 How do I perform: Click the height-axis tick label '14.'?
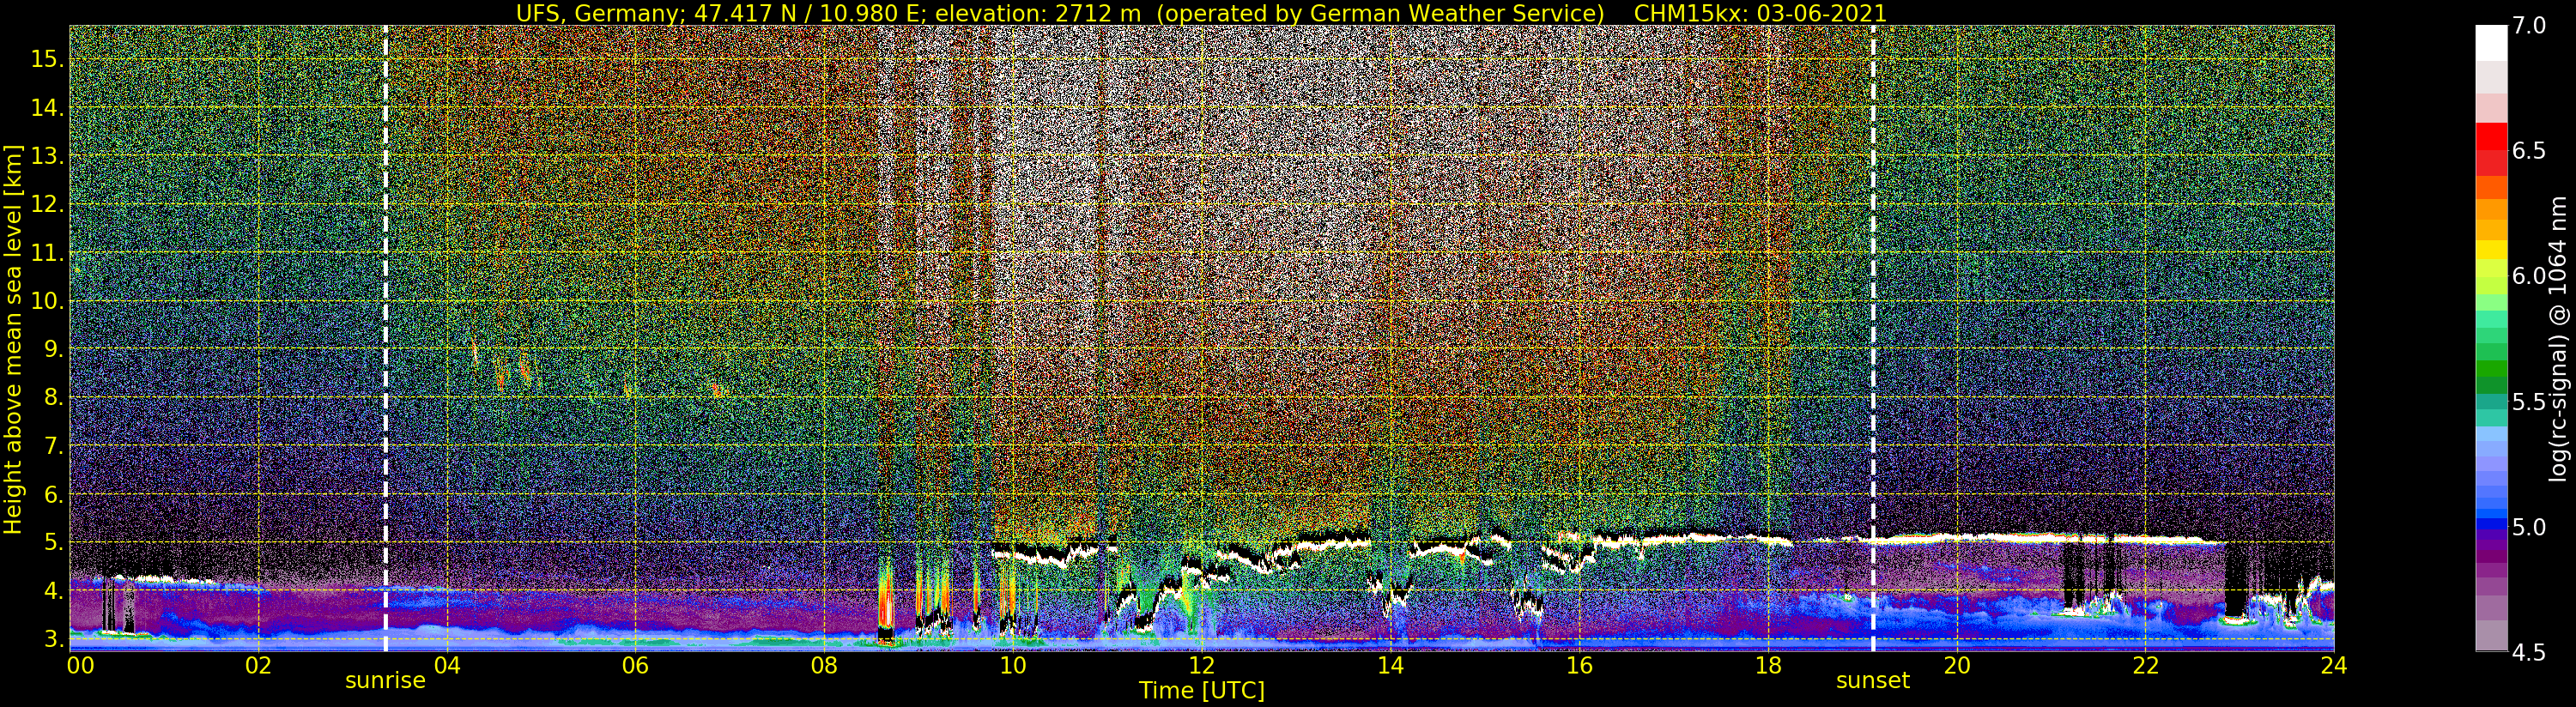pos(46,108)
